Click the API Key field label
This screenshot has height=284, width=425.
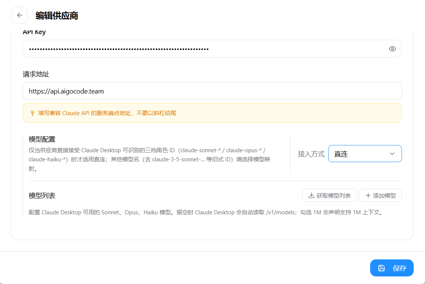click(34, 32)
